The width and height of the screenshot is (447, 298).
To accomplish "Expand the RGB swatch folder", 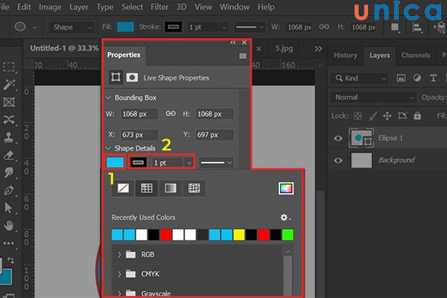I will 119,254.
